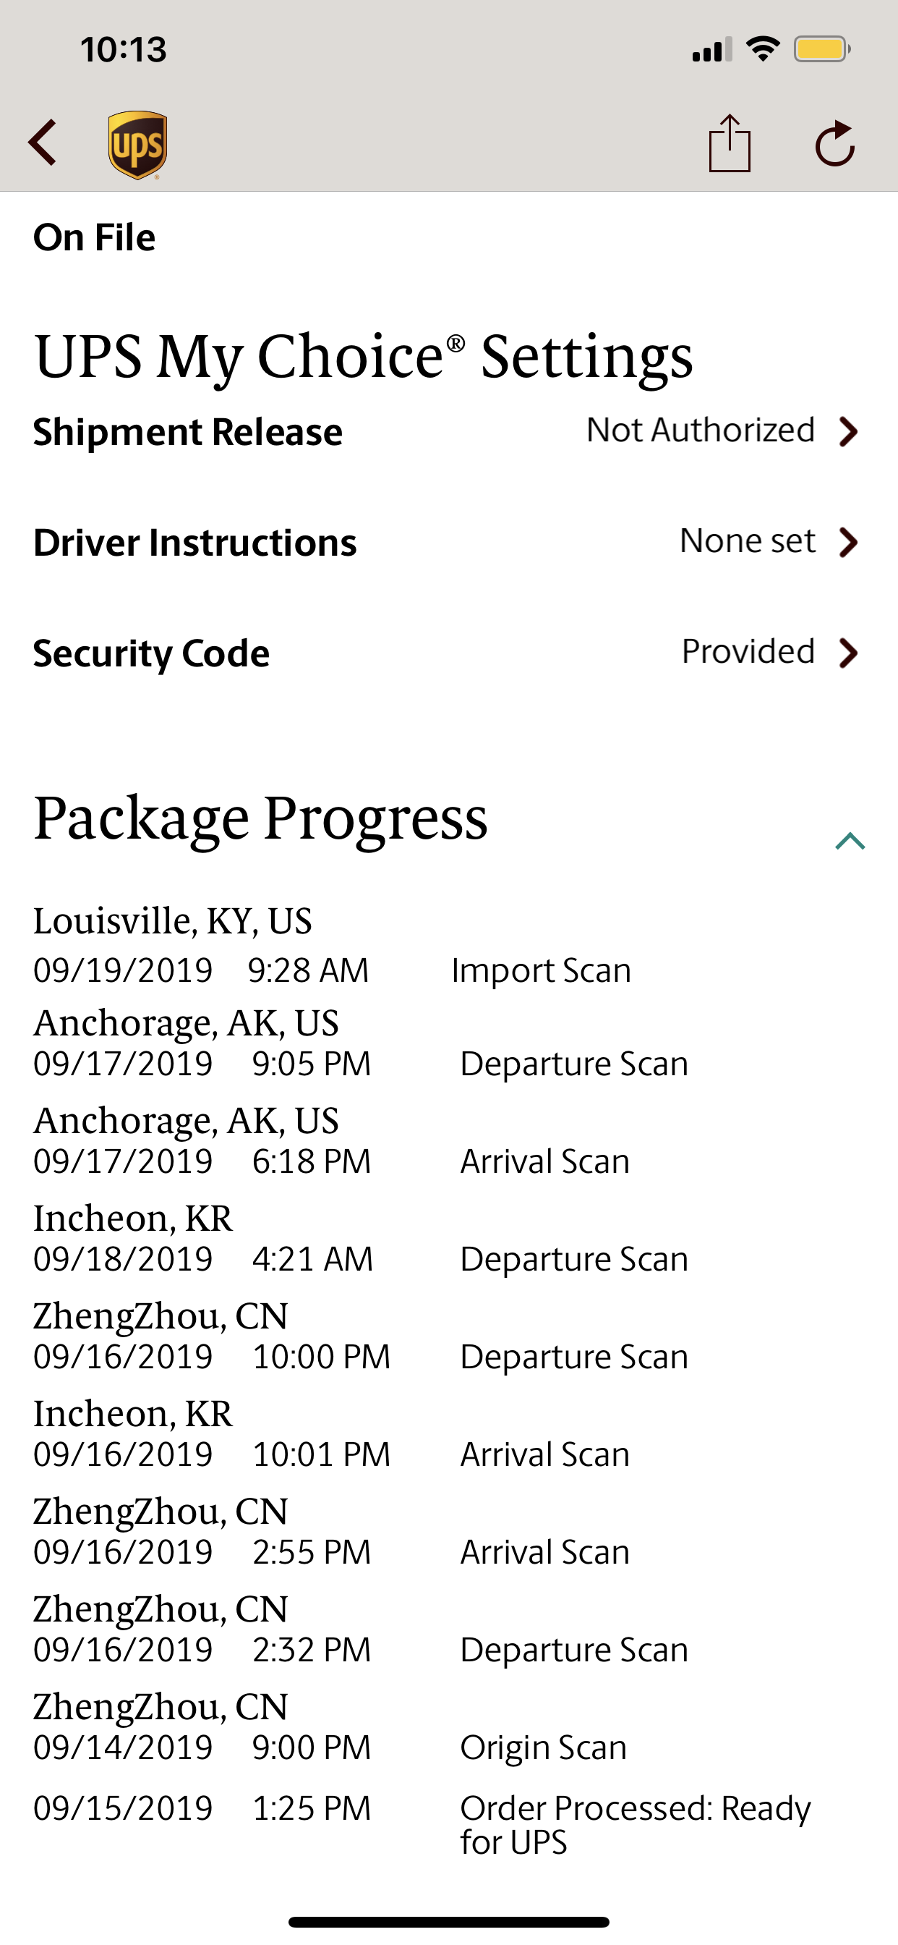Tap the UPS shield logo
This screenshot has width=898, height=1945.
tap(137, 145)
